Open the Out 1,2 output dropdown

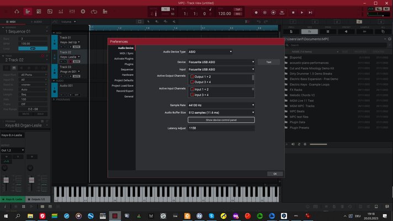tap(12, 150)
